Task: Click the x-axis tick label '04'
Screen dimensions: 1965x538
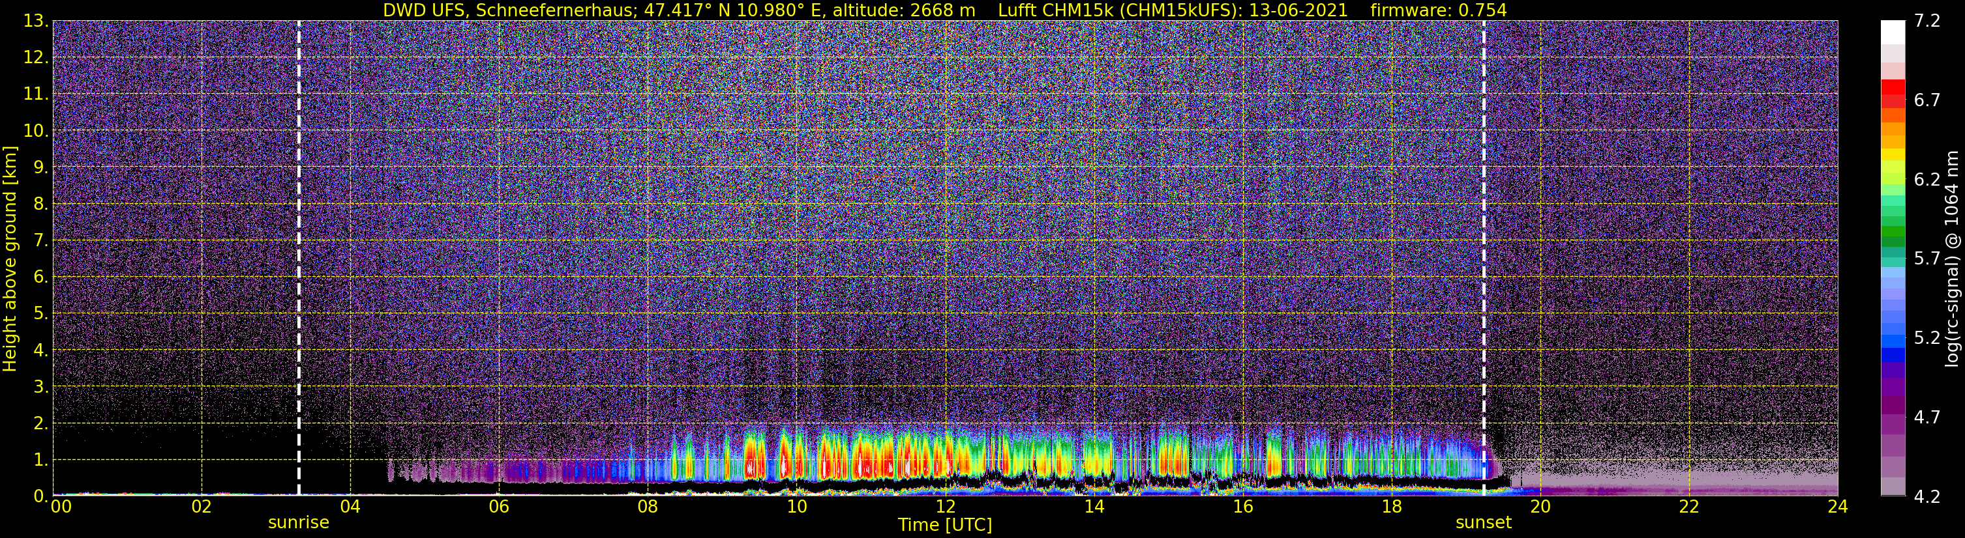Action: point(350,507)
